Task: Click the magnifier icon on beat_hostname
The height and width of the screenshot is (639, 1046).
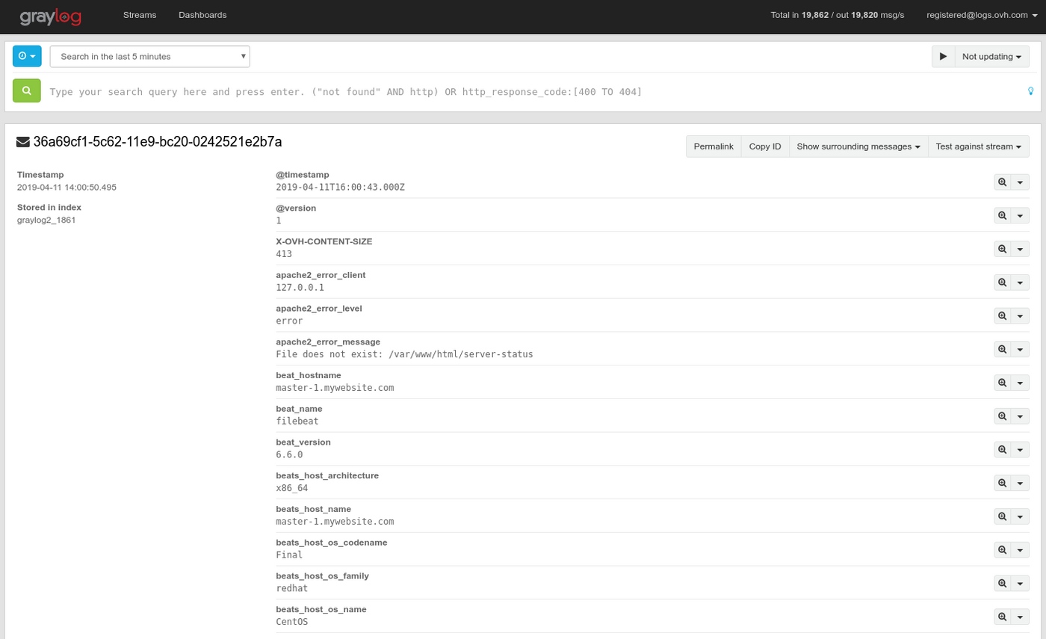Action: pyautogui.click(x=1001, y=382)
